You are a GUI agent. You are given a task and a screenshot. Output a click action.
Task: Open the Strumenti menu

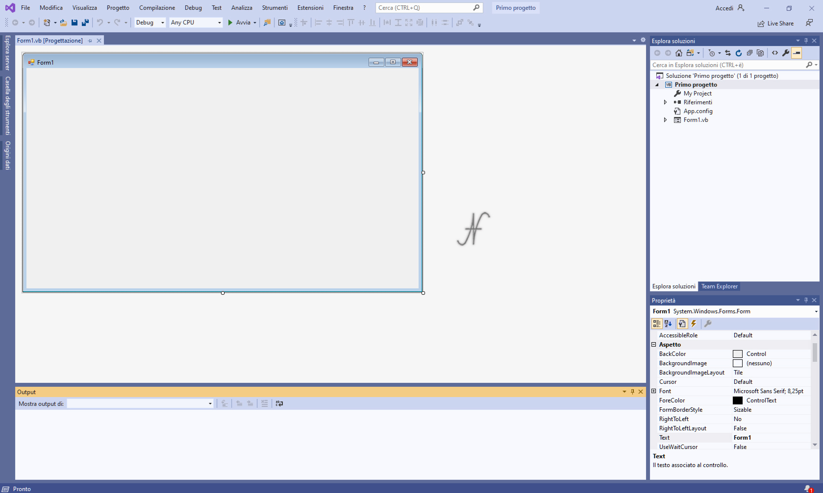click(274, 8)
